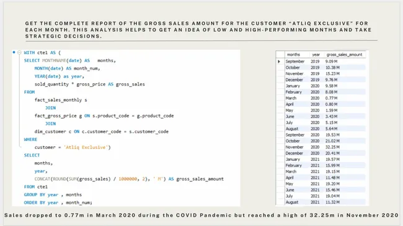Click the 1000000 number literal in the query

(128, 179)
